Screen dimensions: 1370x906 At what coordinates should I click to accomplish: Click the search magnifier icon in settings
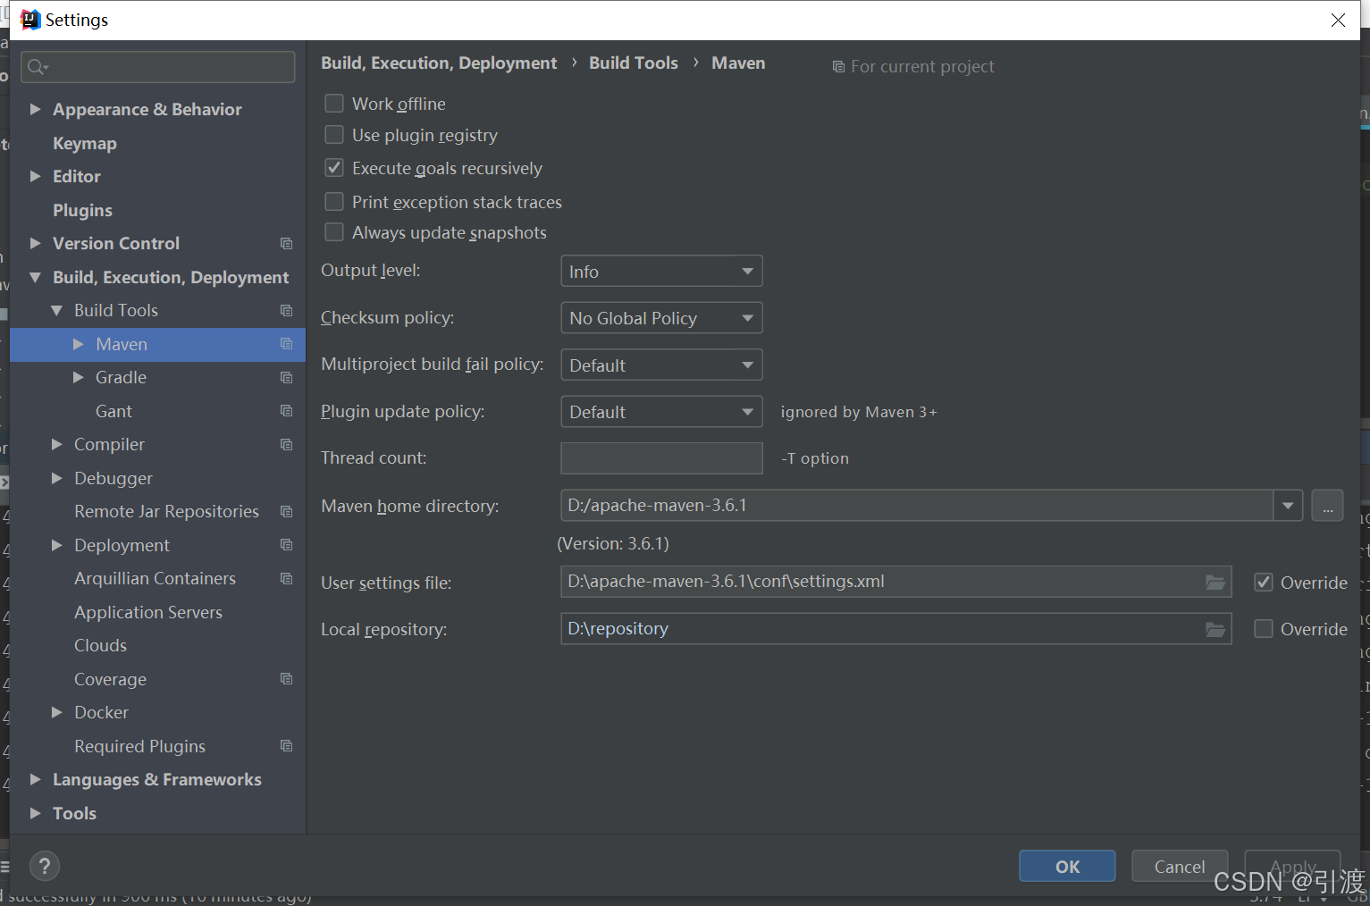click(x=37, y=67)
